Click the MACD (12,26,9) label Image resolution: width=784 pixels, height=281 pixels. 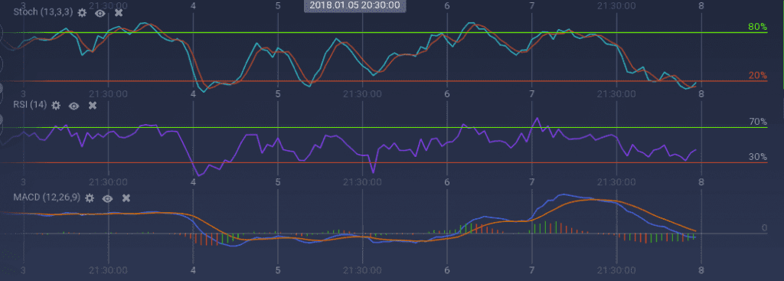(47, 198)
